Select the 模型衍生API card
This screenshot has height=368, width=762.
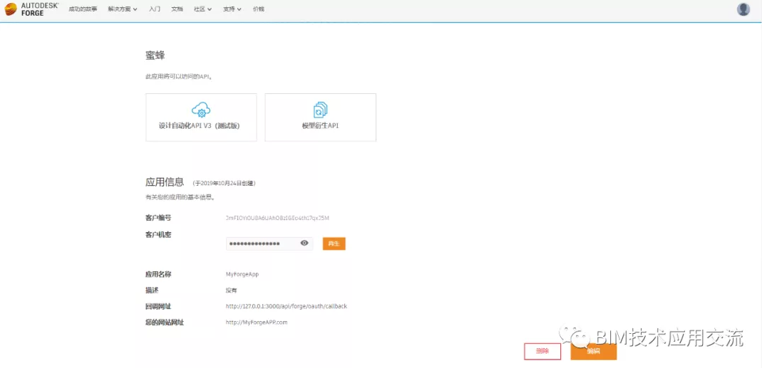click(x=320, y=117)
